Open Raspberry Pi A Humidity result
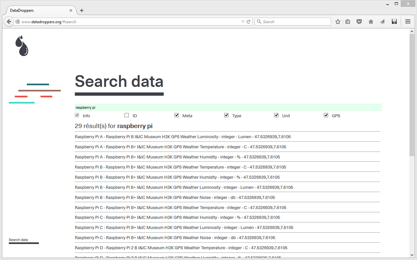Screen dimensions: 417x260 tap(227, 157)
